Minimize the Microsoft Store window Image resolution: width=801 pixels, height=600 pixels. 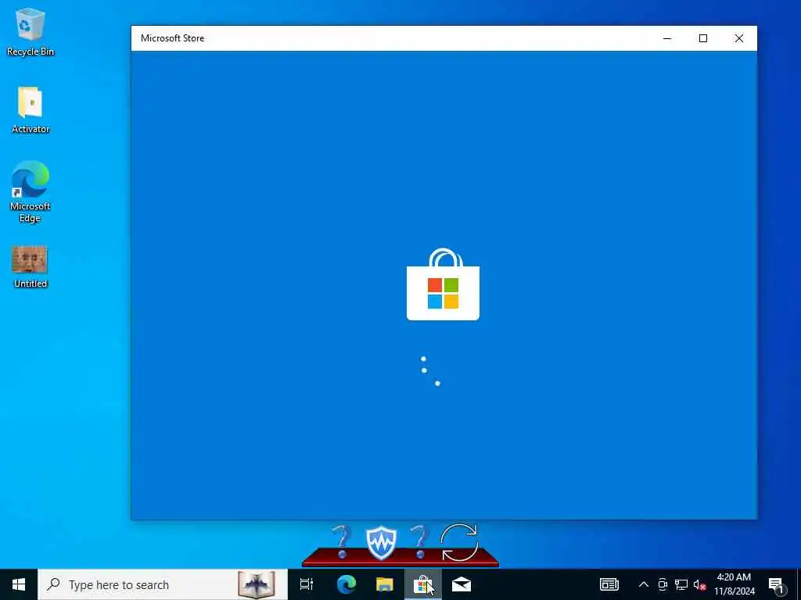(x=667, y=38)
